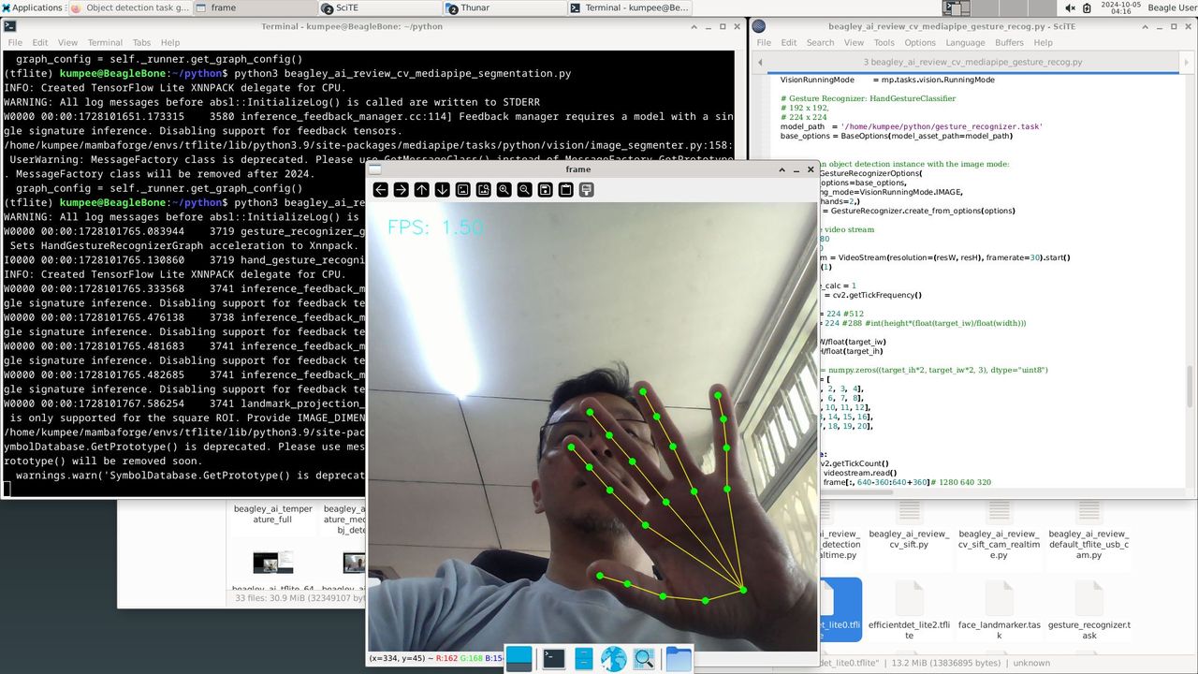Launch web browser globe icon in dock
The width and height of the screenshot is (1198, 674).
pos(613,659)
